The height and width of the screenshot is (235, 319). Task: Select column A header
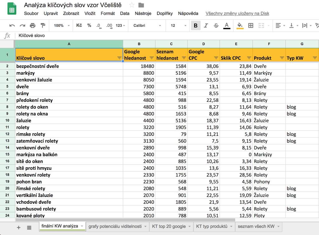click(69, 44)
